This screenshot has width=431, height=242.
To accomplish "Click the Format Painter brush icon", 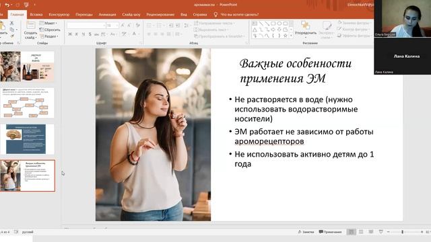I will tap(12, 36).
